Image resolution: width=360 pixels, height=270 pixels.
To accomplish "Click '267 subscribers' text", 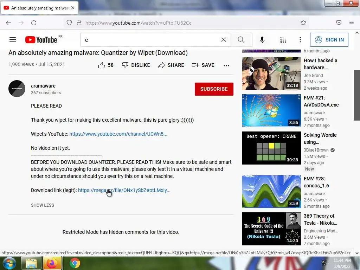I will [x=46, y=93].
